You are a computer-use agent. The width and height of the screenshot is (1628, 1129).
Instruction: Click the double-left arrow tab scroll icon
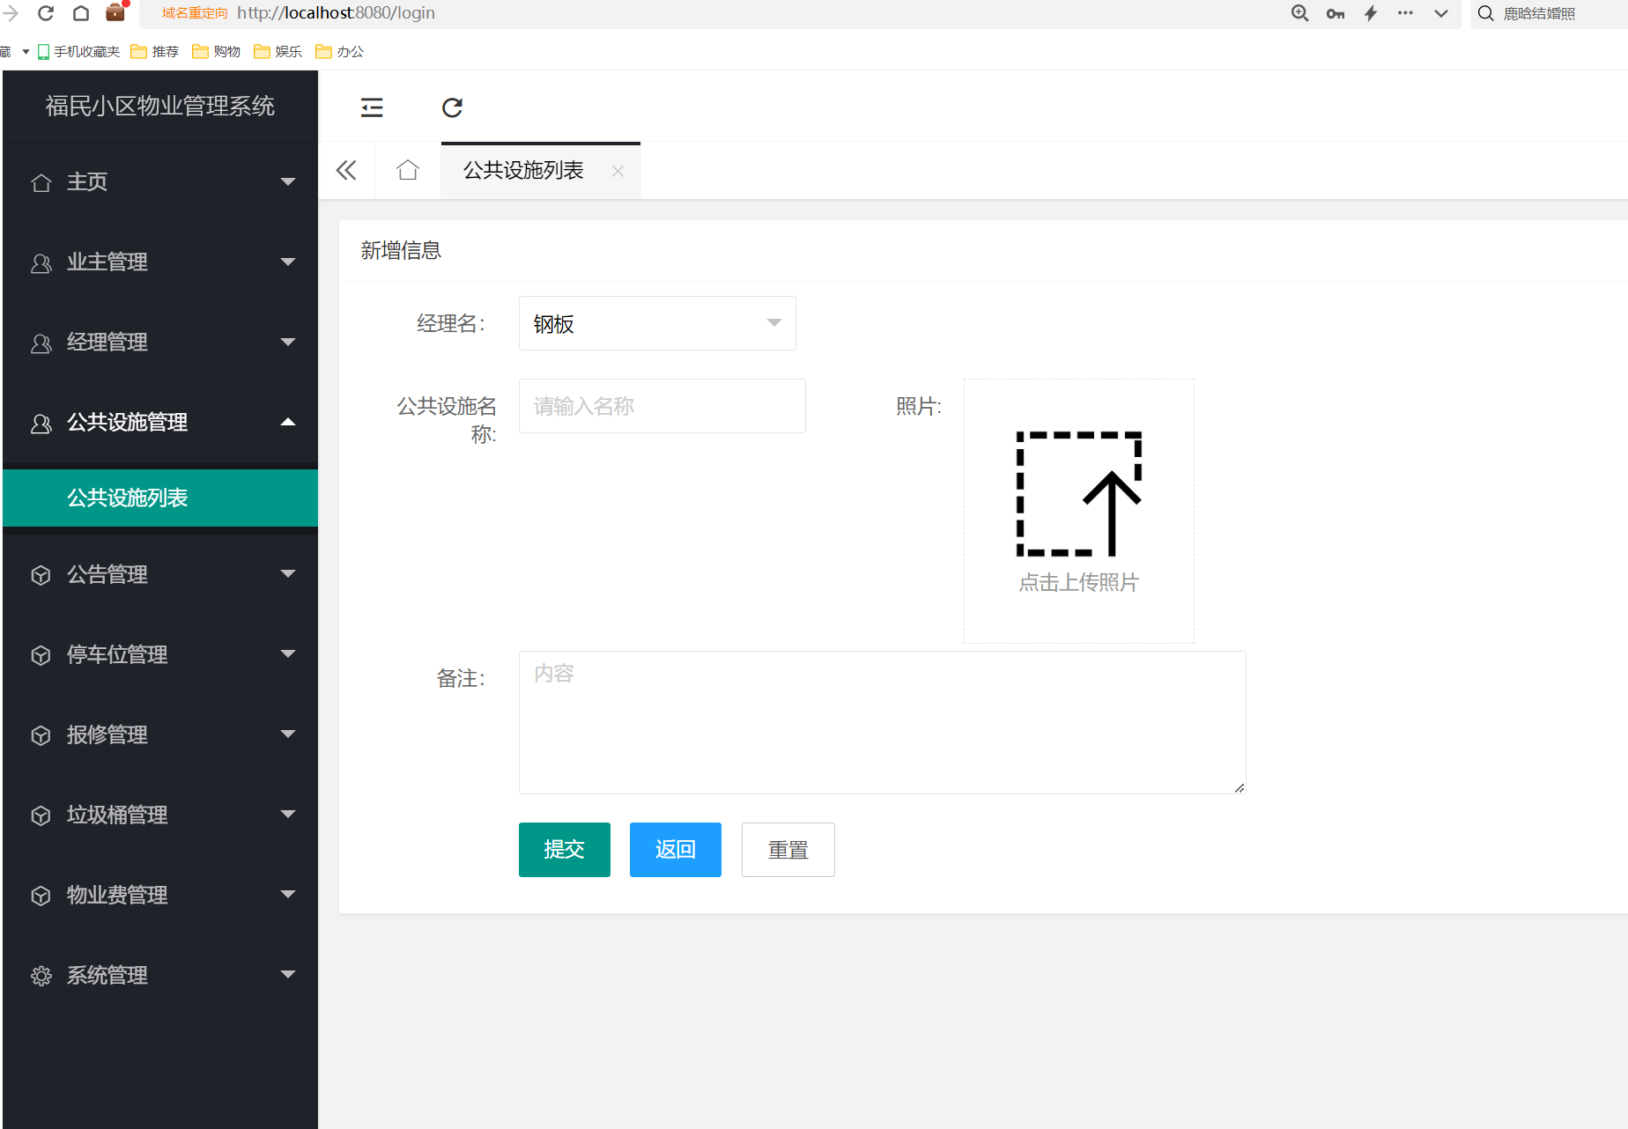click(346, 170)
